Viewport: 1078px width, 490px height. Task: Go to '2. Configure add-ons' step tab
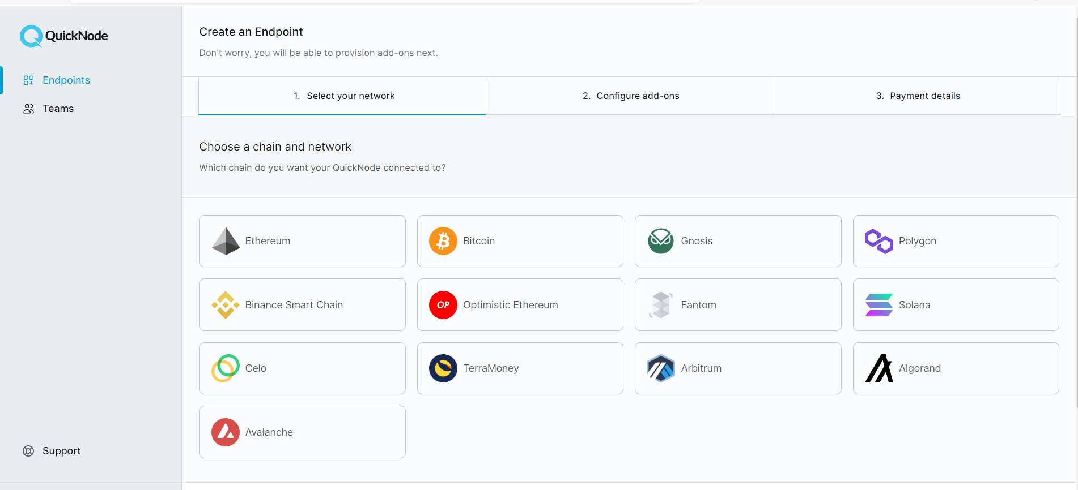tap(630, 96)
